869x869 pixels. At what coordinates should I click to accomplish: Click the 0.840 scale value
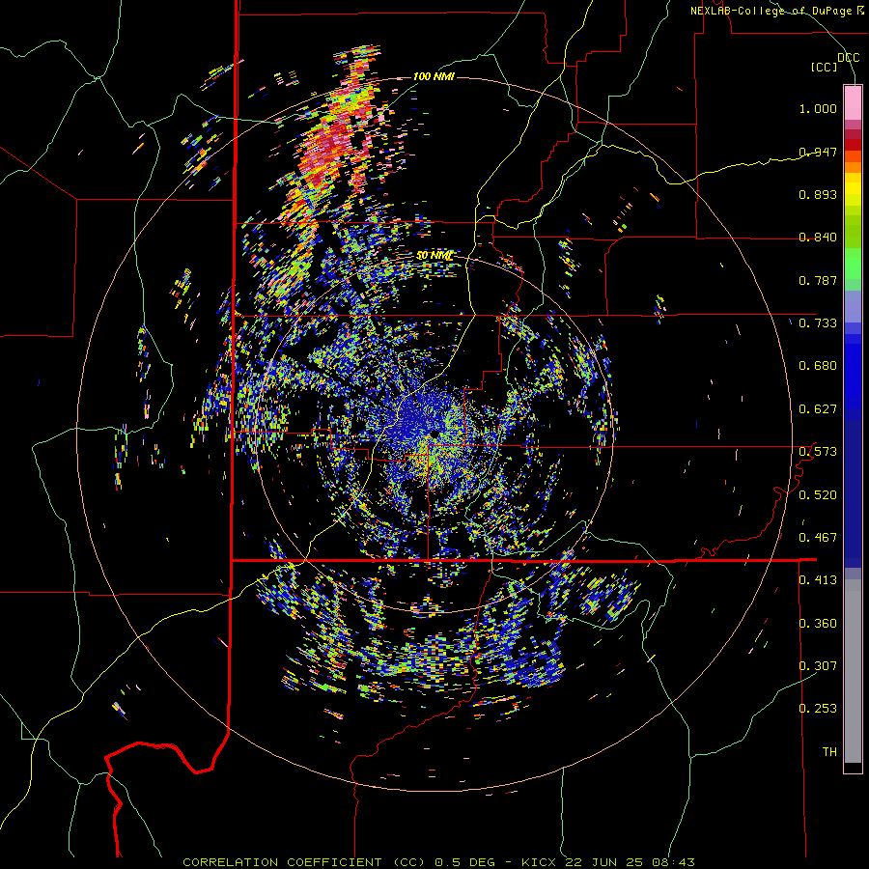(818, 238)
